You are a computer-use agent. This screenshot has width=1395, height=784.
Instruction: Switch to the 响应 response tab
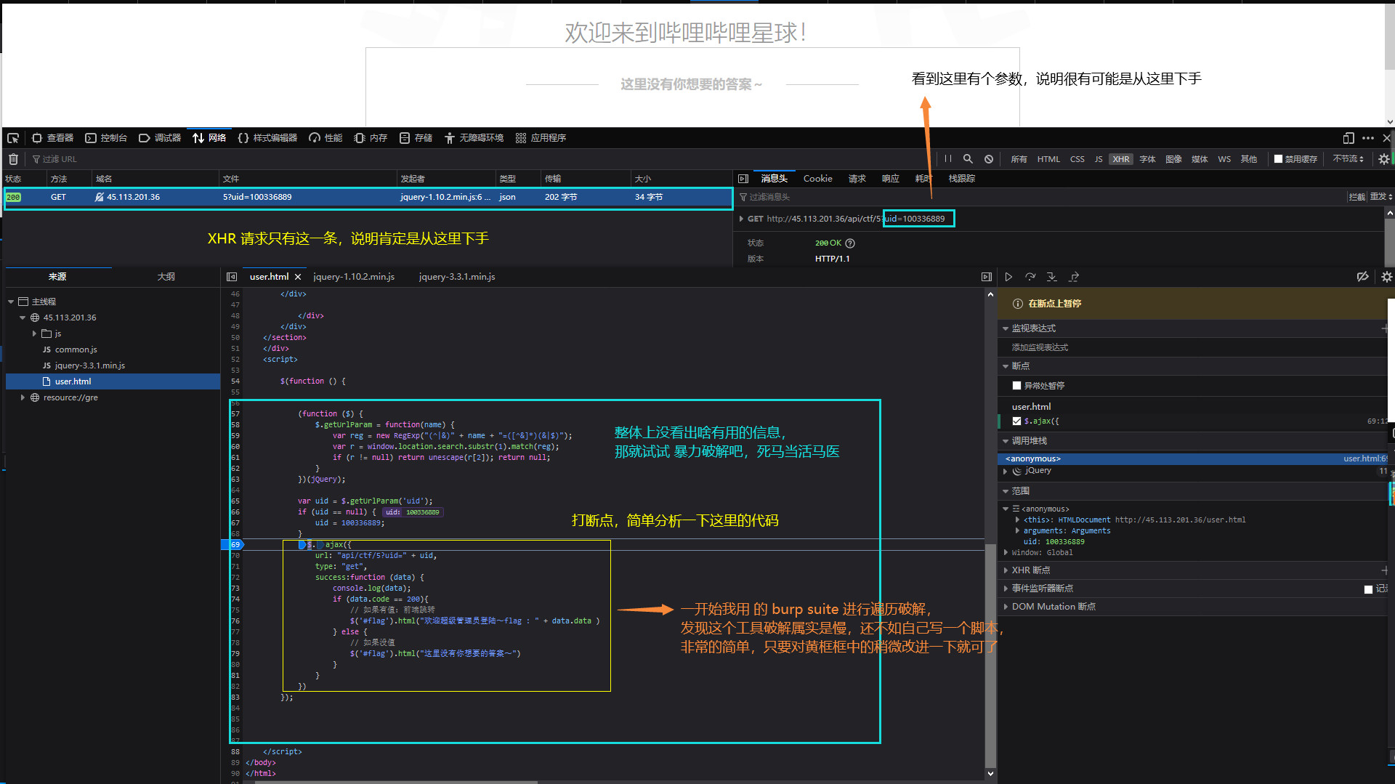tap(890, 179)
